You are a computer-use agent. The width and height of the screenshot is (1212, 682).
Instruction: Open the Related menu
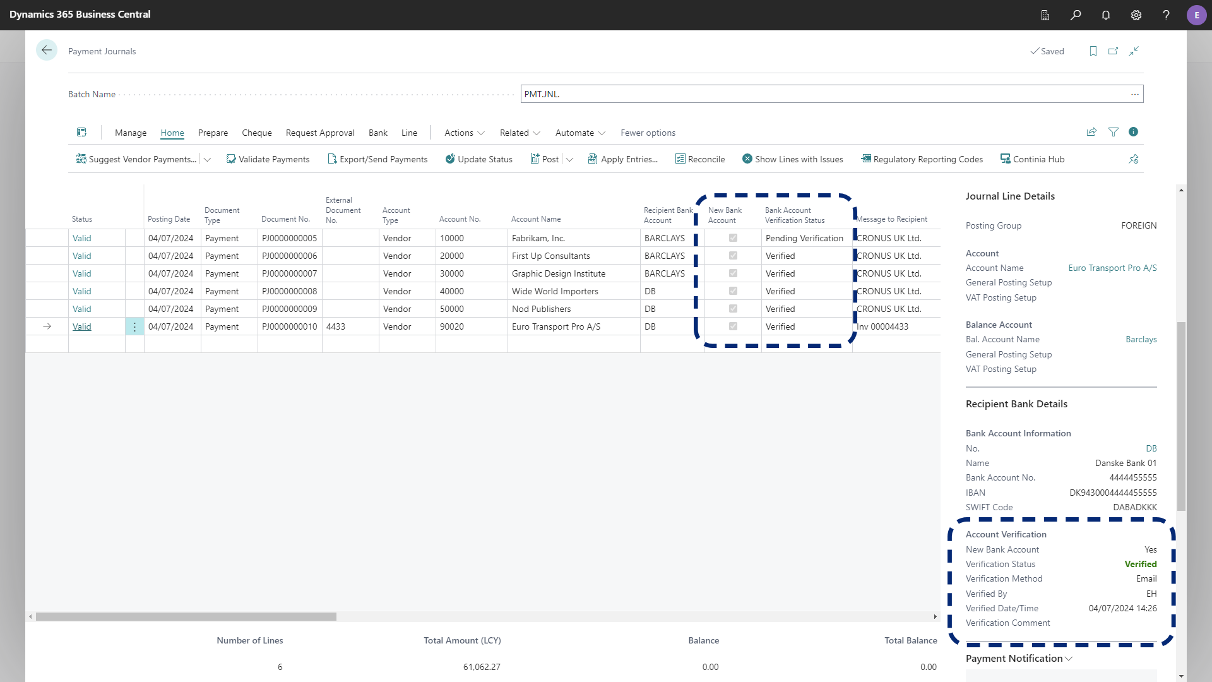tap(520, 133)
